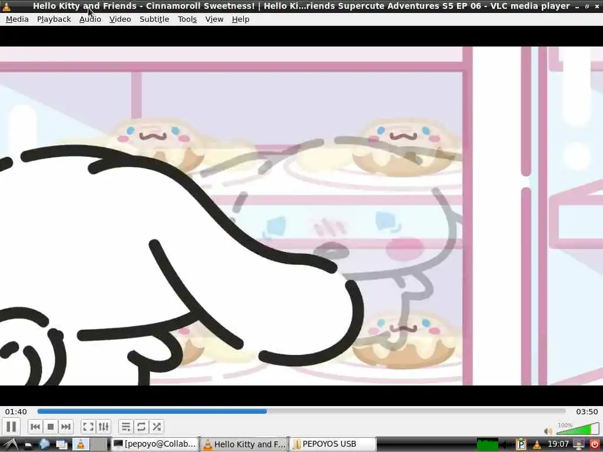This screenshot has height=452, width=603.
Task: Show extended settings and effects
Action: click(104, 427)
